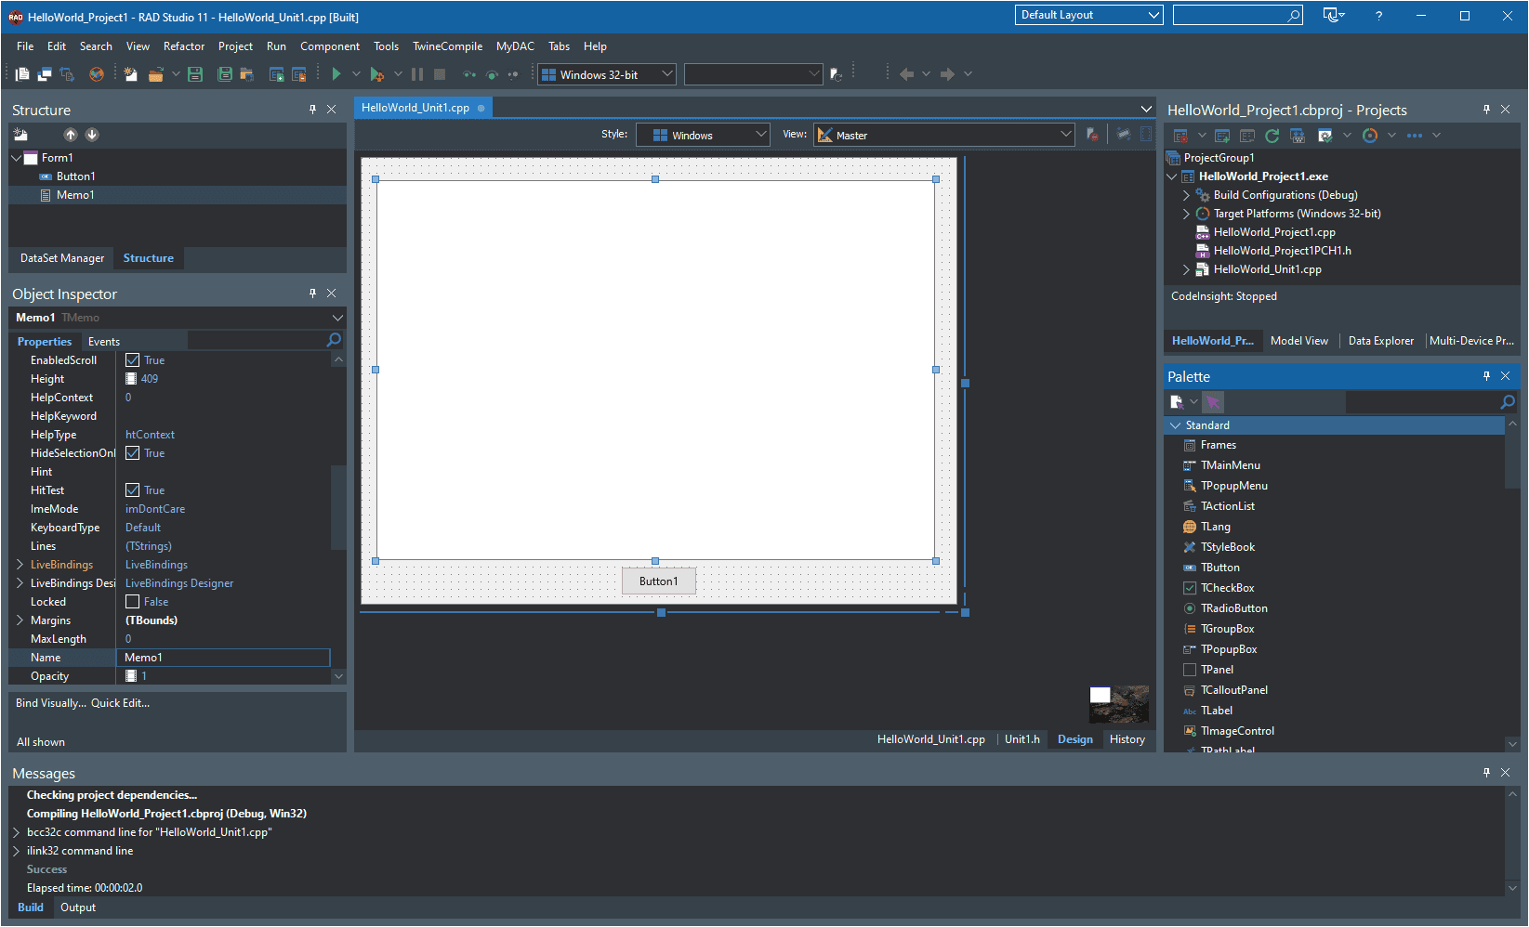Click Refresh icon in Projects toolbar
This screenshot has width=1529, height=927.
1272,136
